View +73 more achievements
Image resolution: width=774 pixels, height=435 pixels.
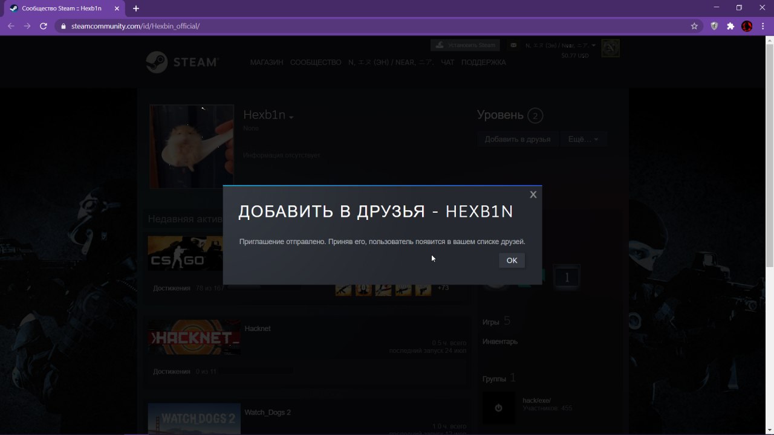coord(443,288)
